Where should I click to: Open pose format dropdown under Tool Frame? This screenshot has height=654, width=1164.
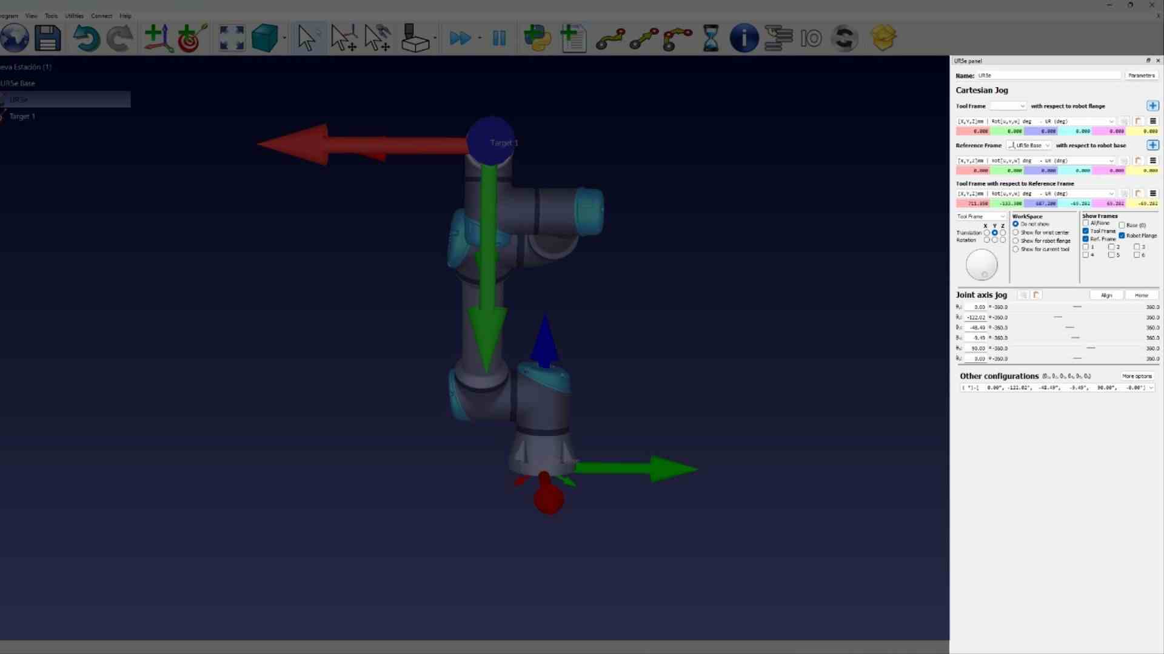tap(1035, 121)
